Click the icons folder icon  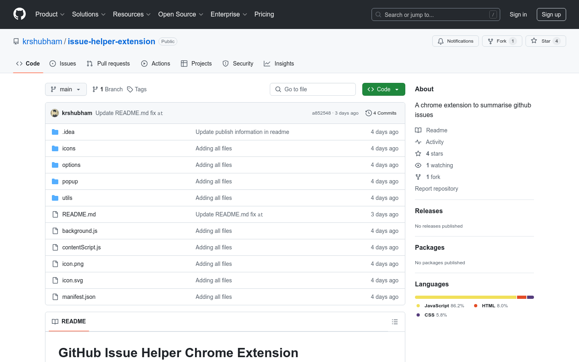click(55, 148)
